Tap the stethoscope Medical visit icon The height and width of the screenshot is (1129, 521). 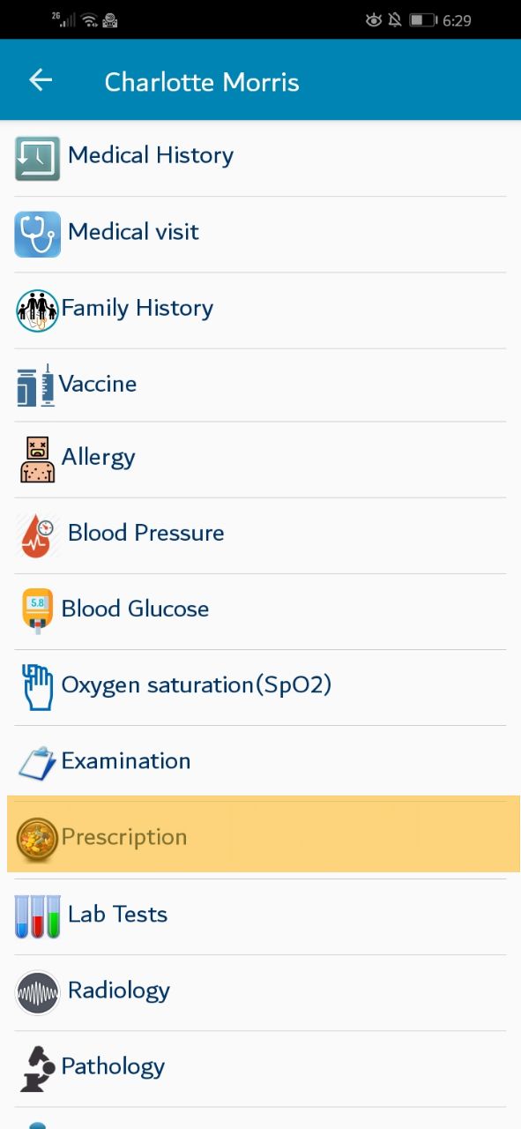point(37,234)
